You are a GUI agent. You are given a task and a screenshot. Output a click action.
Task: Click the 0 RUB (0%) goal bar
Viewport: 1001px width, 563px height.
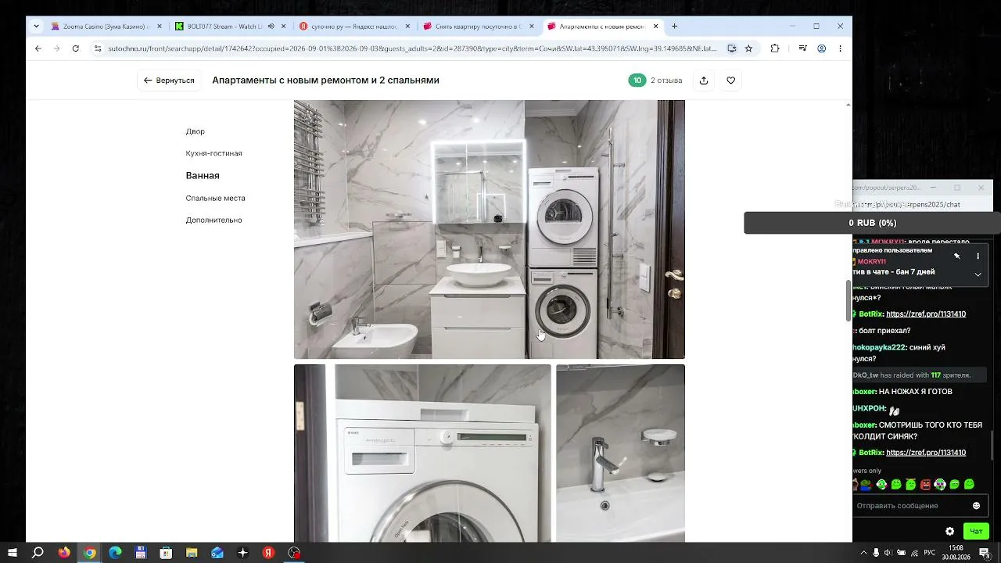tap(873, 223)
